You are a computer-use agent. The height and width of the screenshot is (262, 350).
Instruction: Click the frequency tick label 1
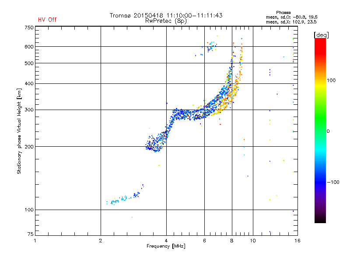pyautogui.click(x=35, y=241)
